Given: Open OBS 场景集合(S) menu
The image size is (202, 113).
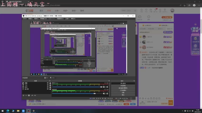Looking at the screenshot, I should [x=60, y=19].
